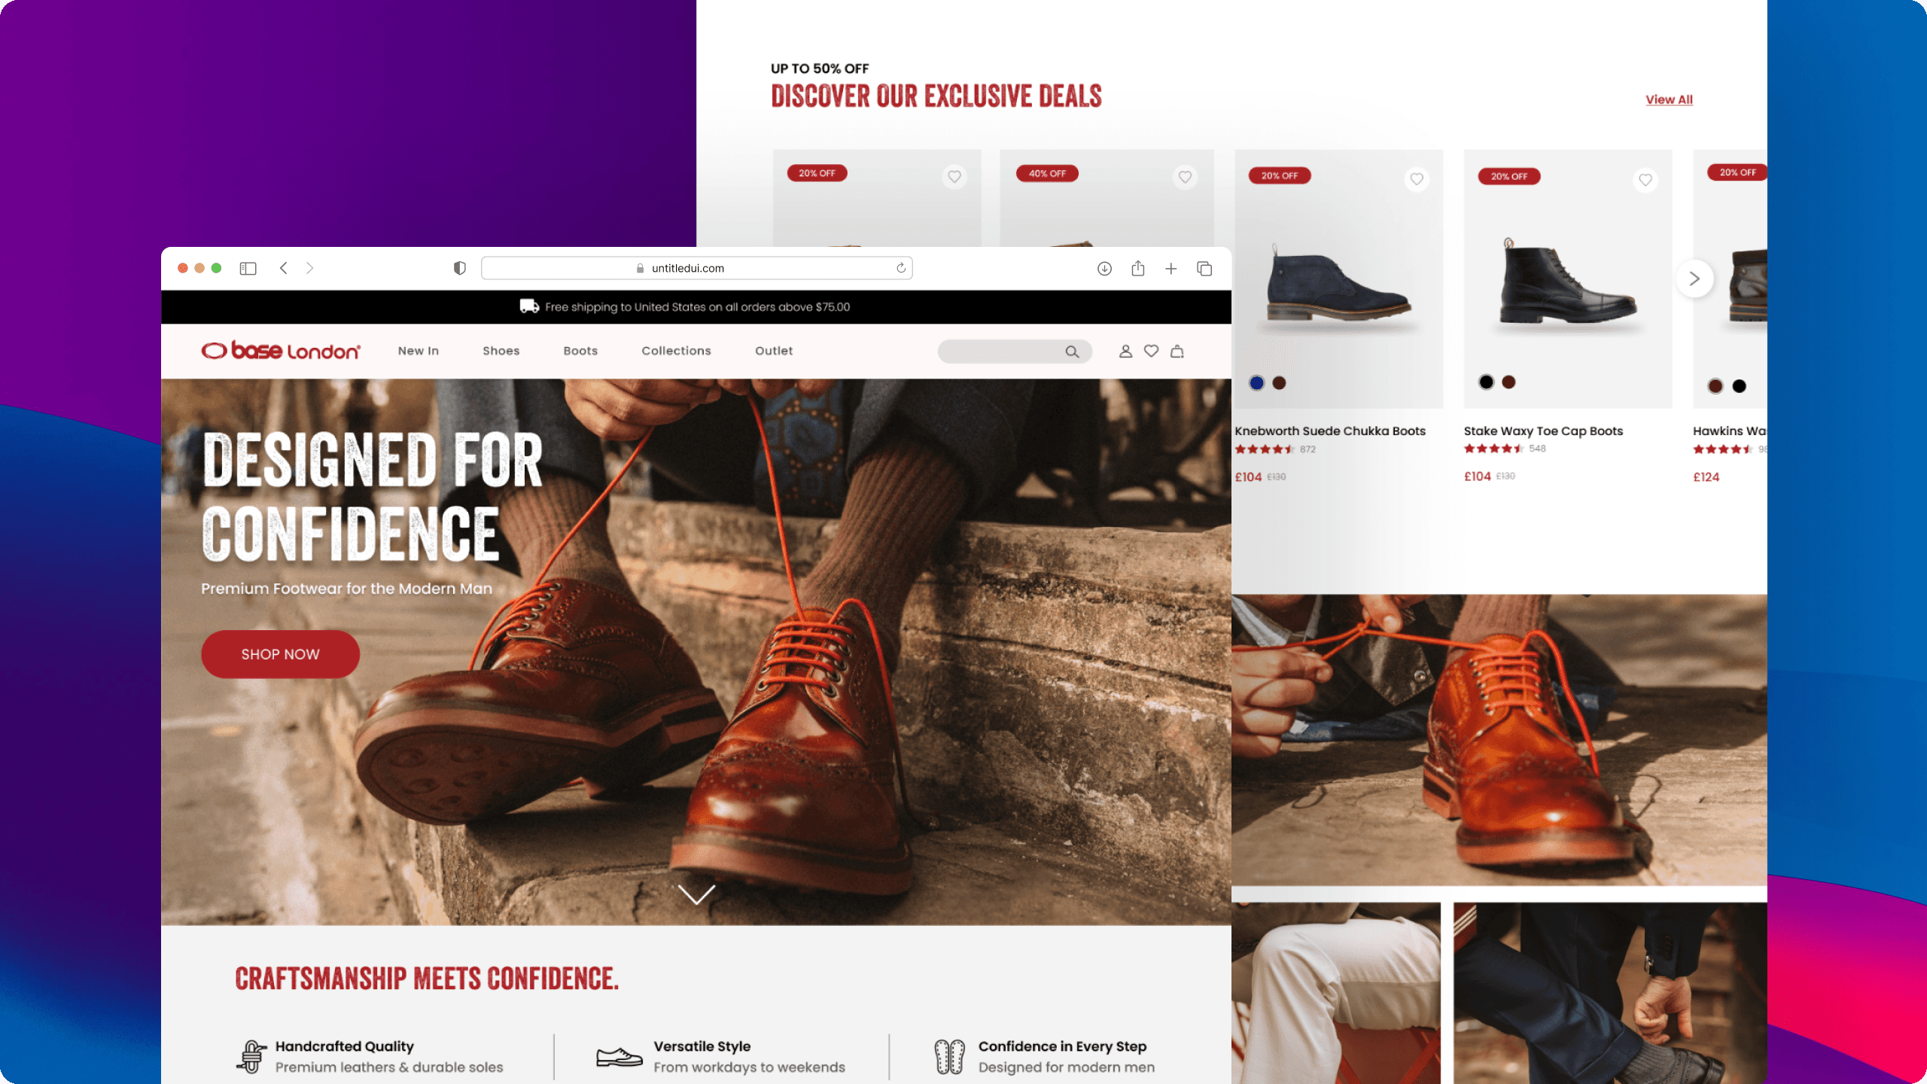This screenshot has height=1084, width=1927.
Task: Click the SHOP NOW button
Action: coord(280,654)
